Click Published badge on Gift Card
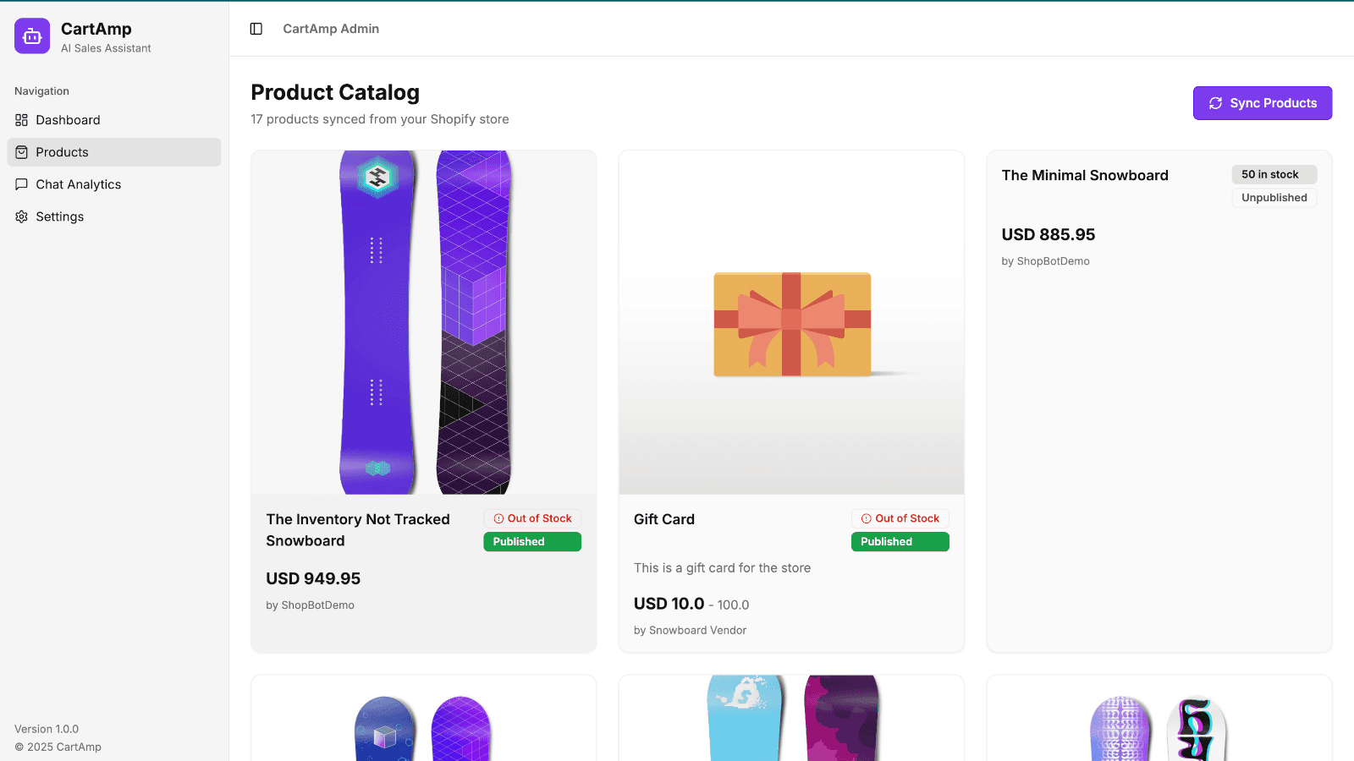Screen dimensions: 1354x761 [x=900, y=542]
